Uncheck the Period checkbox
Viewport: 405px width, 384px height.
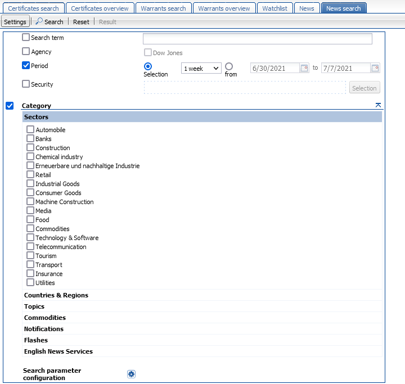click(x=26, y=66)
